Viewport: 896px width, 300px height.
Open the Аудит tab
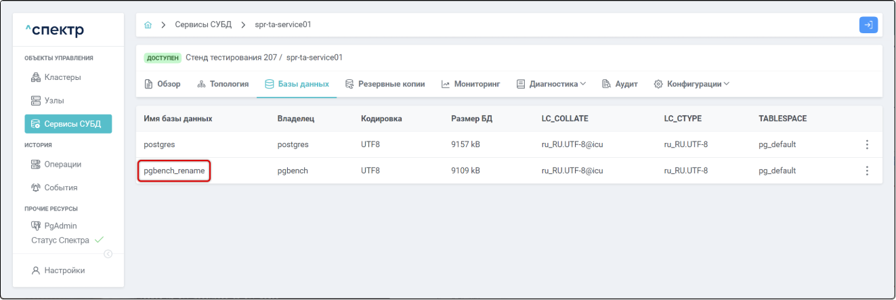(620, 84)
